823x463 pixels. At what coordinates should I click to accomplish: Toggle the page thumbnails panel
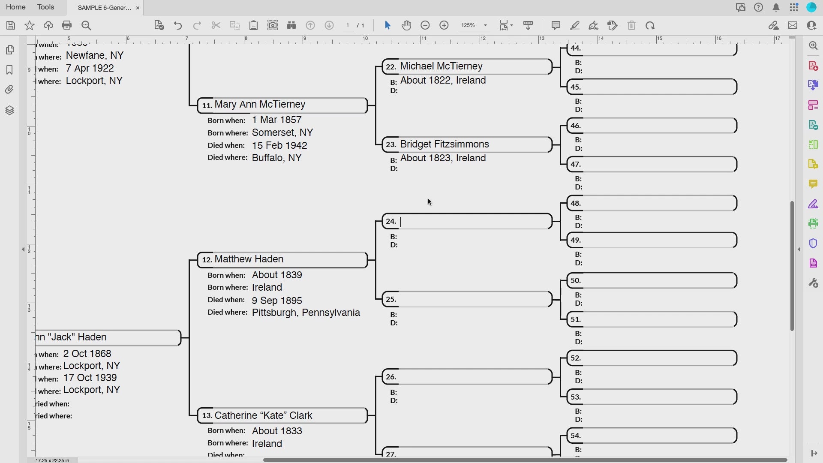point(9,50)
